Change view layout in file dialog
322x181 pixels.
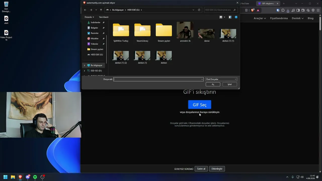click(x=221, y=17)
